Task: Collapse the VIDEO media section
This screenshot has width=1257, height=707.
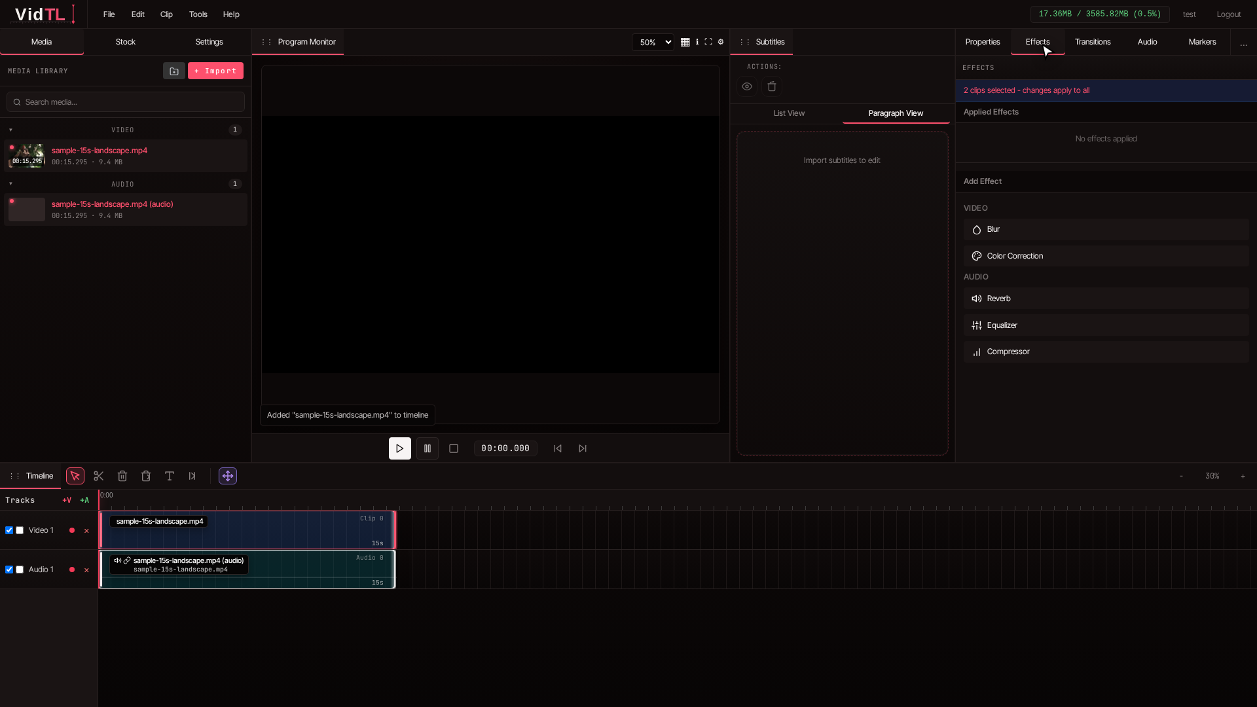Action: point(11,130)
